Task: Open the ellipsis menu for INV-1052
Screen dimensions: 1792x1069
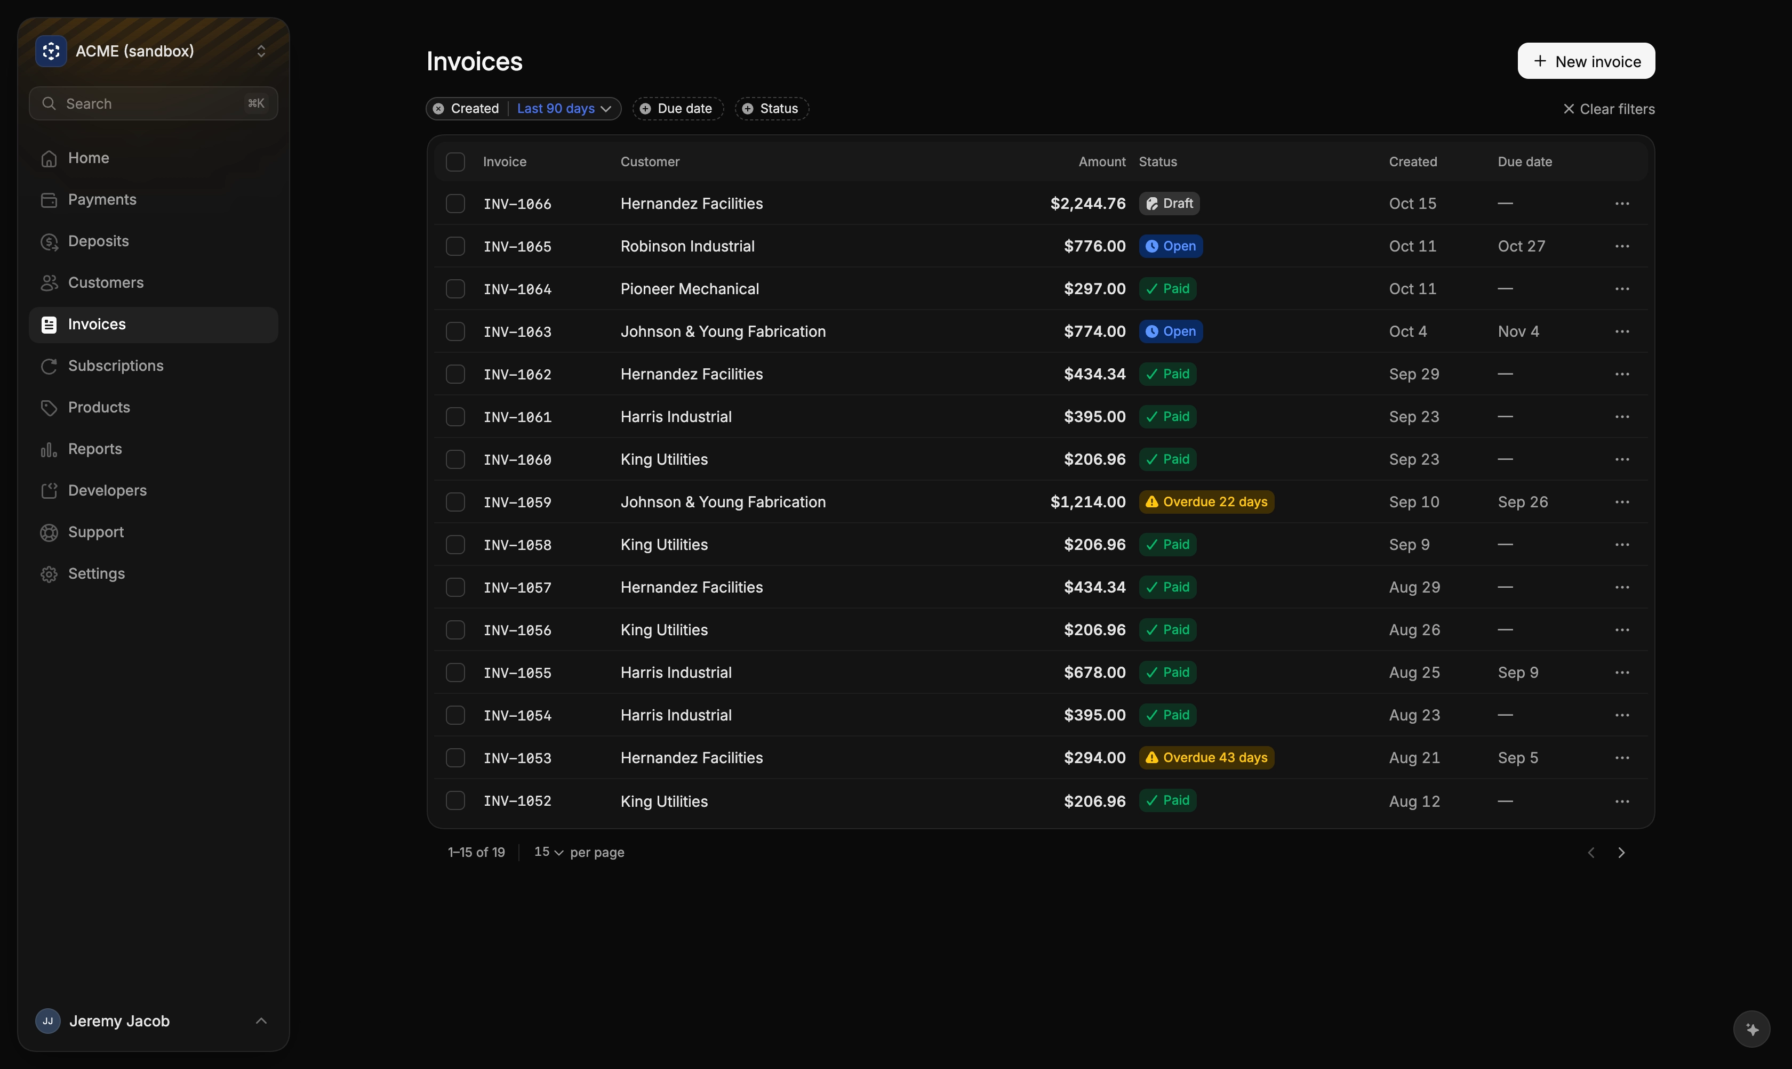Action: [1622, 801]
